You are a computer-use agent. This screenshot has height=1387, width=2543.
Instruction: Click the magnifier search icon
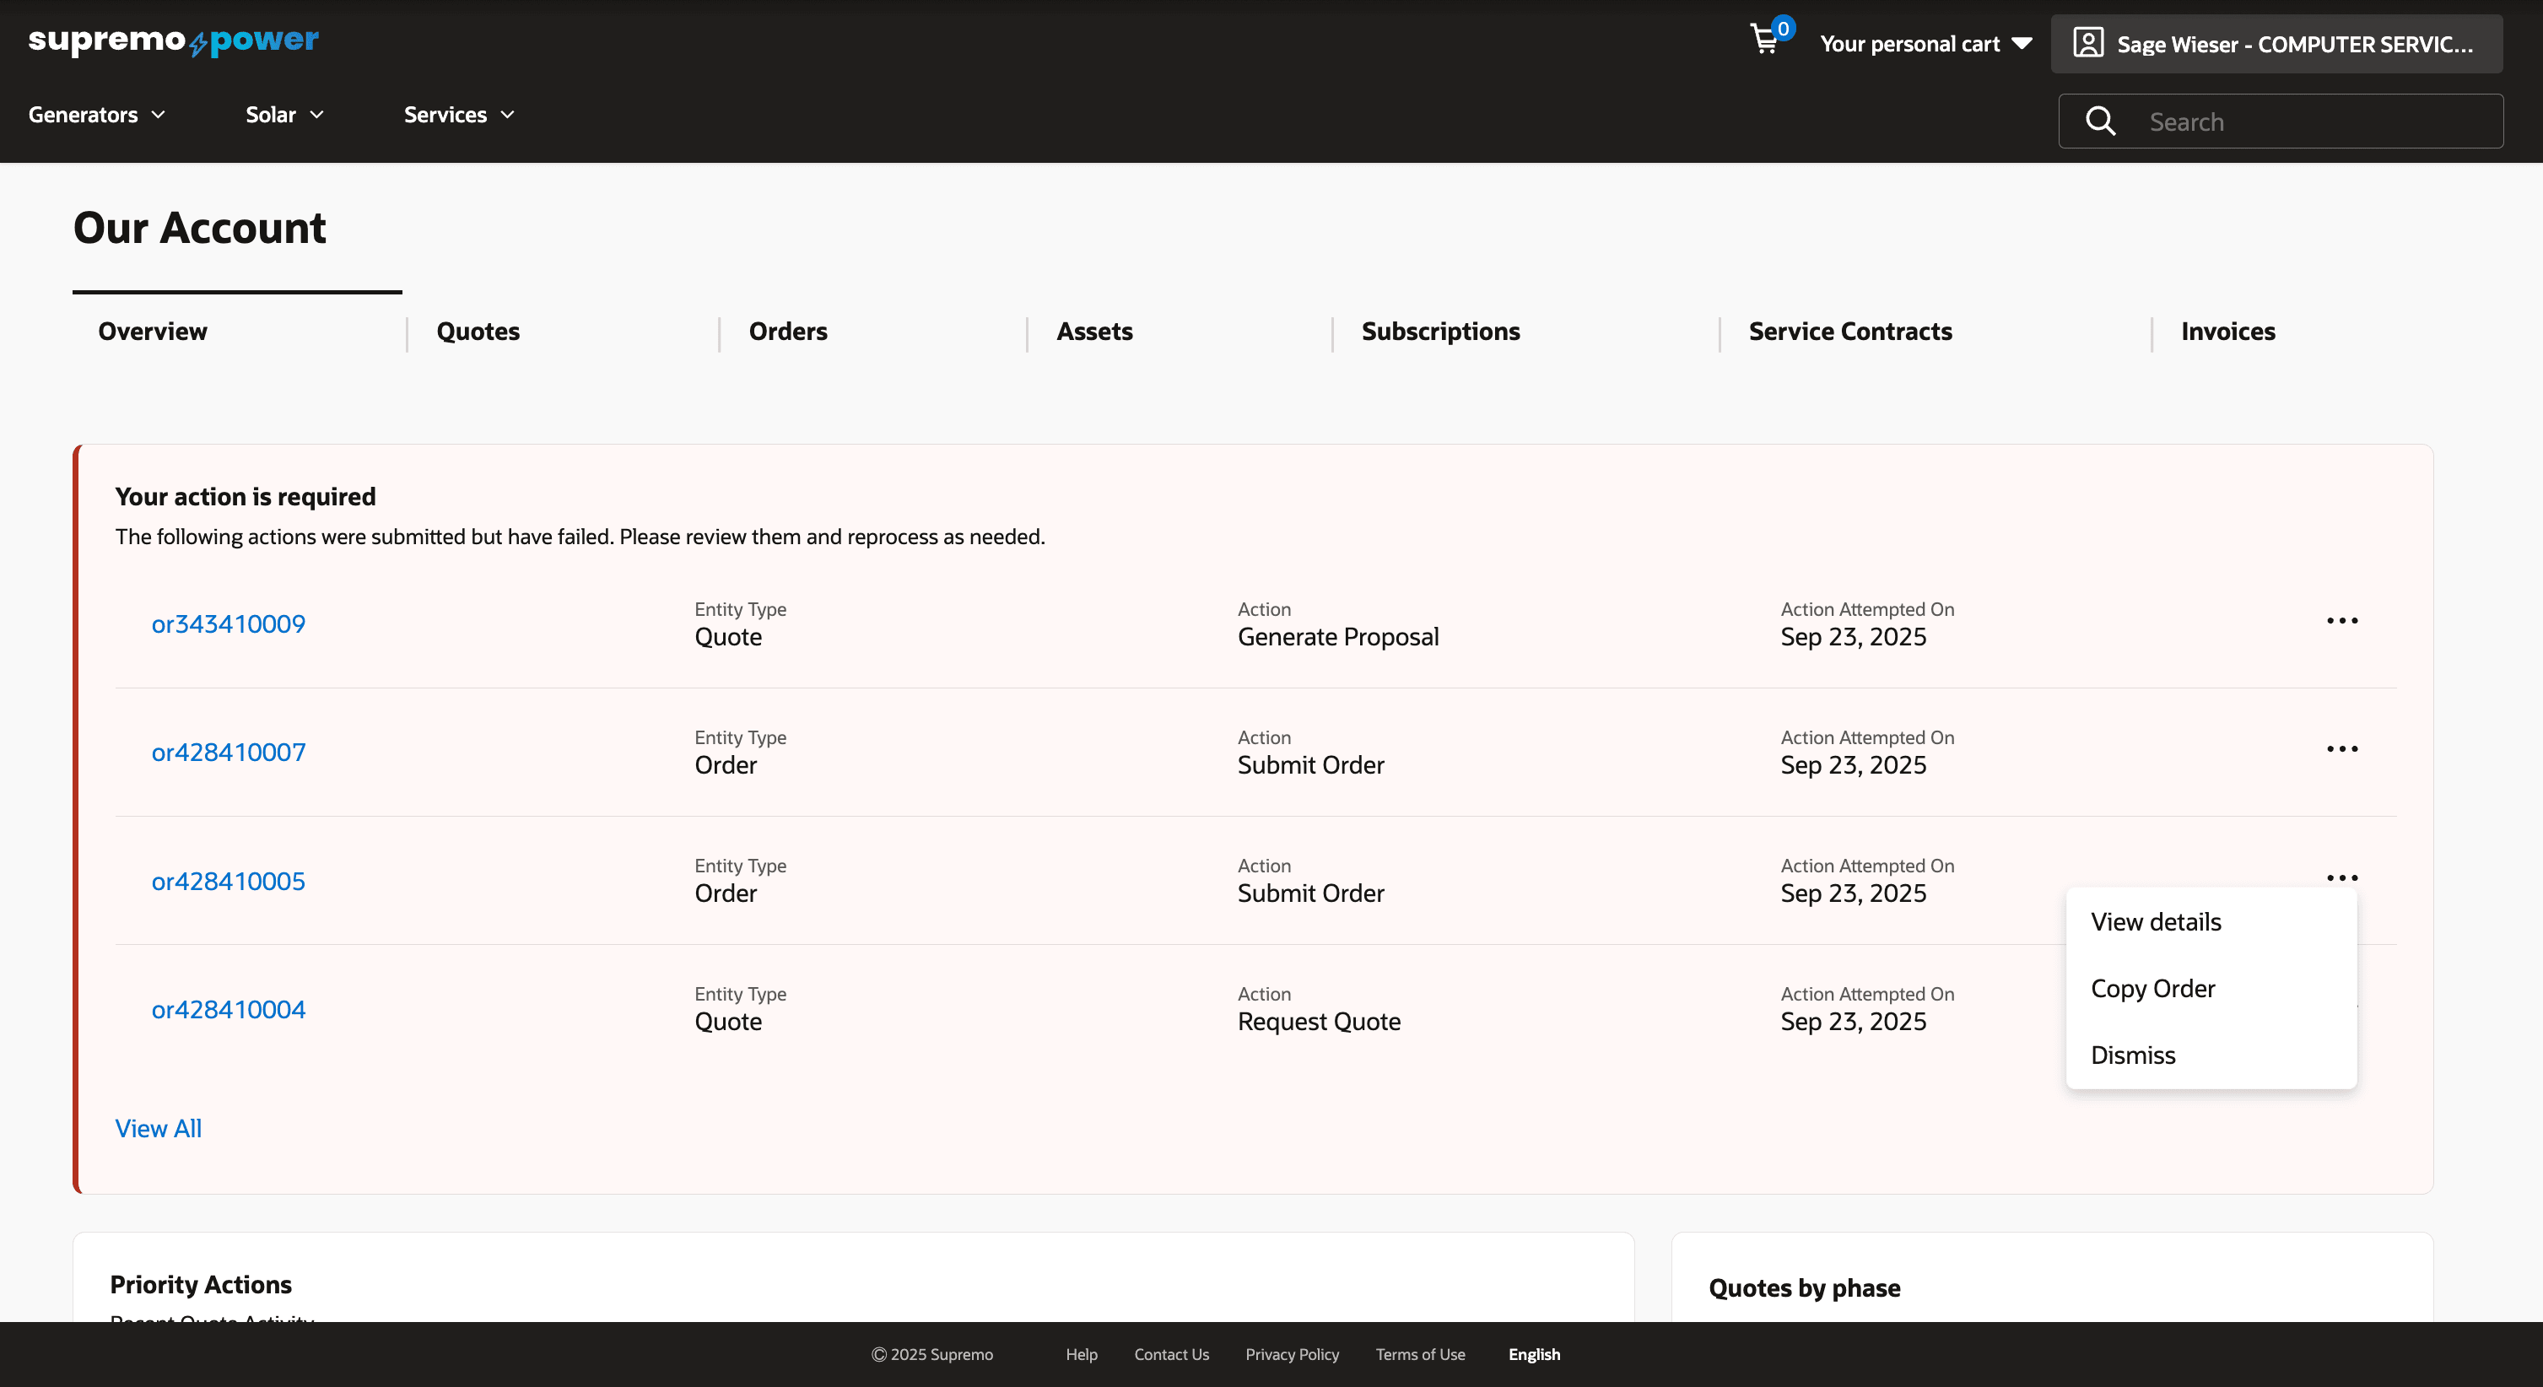[x=2100, y=121]
